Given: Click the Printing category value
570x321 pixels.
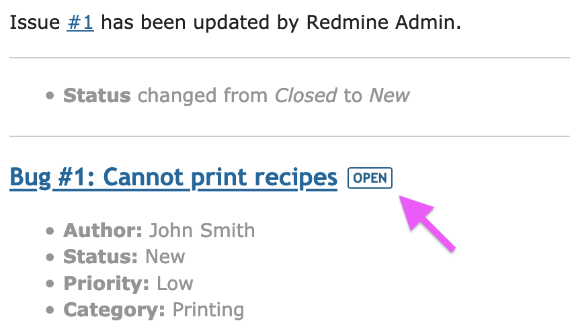Looking at the screenshot, I should (x=208, y=310).
